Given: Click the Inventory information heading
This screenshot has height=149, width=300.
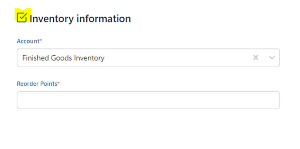Looking at the screenshot, I should coord(80,19).
